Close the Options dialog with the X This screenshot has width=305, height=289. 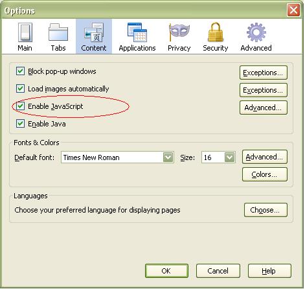click(x=293, y=10)
